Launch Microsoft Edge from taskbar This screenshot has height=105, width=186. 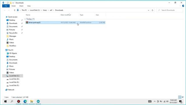(x=25, y=101)
